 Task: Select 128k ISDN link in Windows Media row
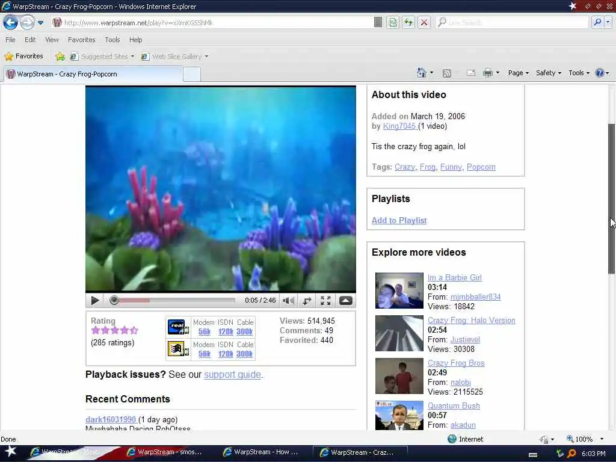226,354
